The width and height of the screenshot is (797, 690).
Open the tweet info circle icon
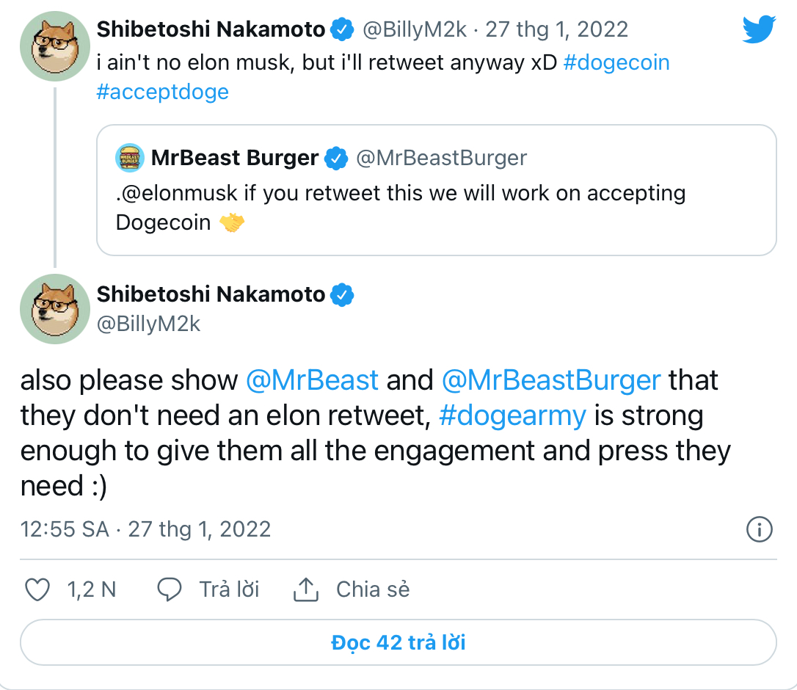(759, 529)
